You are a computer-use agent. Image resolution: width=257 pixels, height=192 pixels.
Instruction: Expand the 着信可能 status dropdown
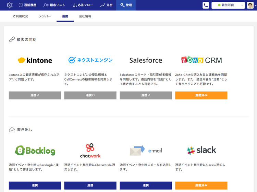(x=228, y=5)
